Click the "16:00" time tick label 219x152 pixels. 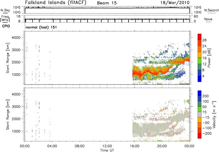tap(134, 146)
